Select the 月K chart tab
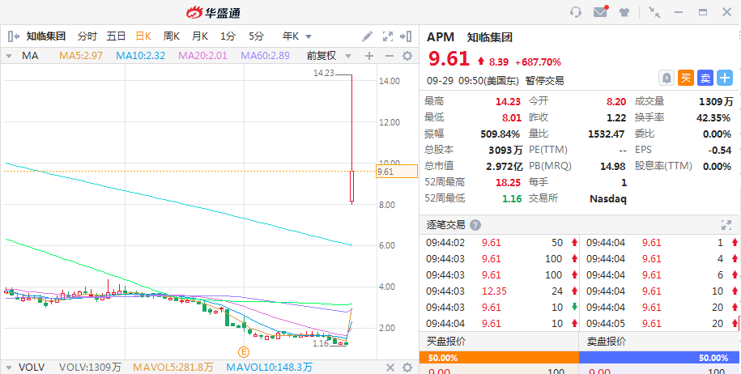The width and height of the screenshot is (741, 374). click(200, 36)
